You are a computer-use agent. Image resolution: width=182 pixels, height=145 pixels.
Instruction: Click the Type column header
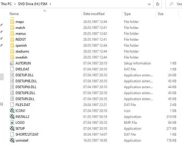[127, 14]
